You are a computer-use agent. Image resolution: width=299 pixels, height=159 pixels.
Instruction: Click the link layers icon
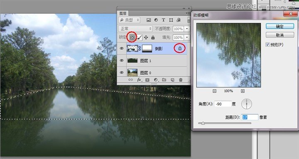[131, 80]
